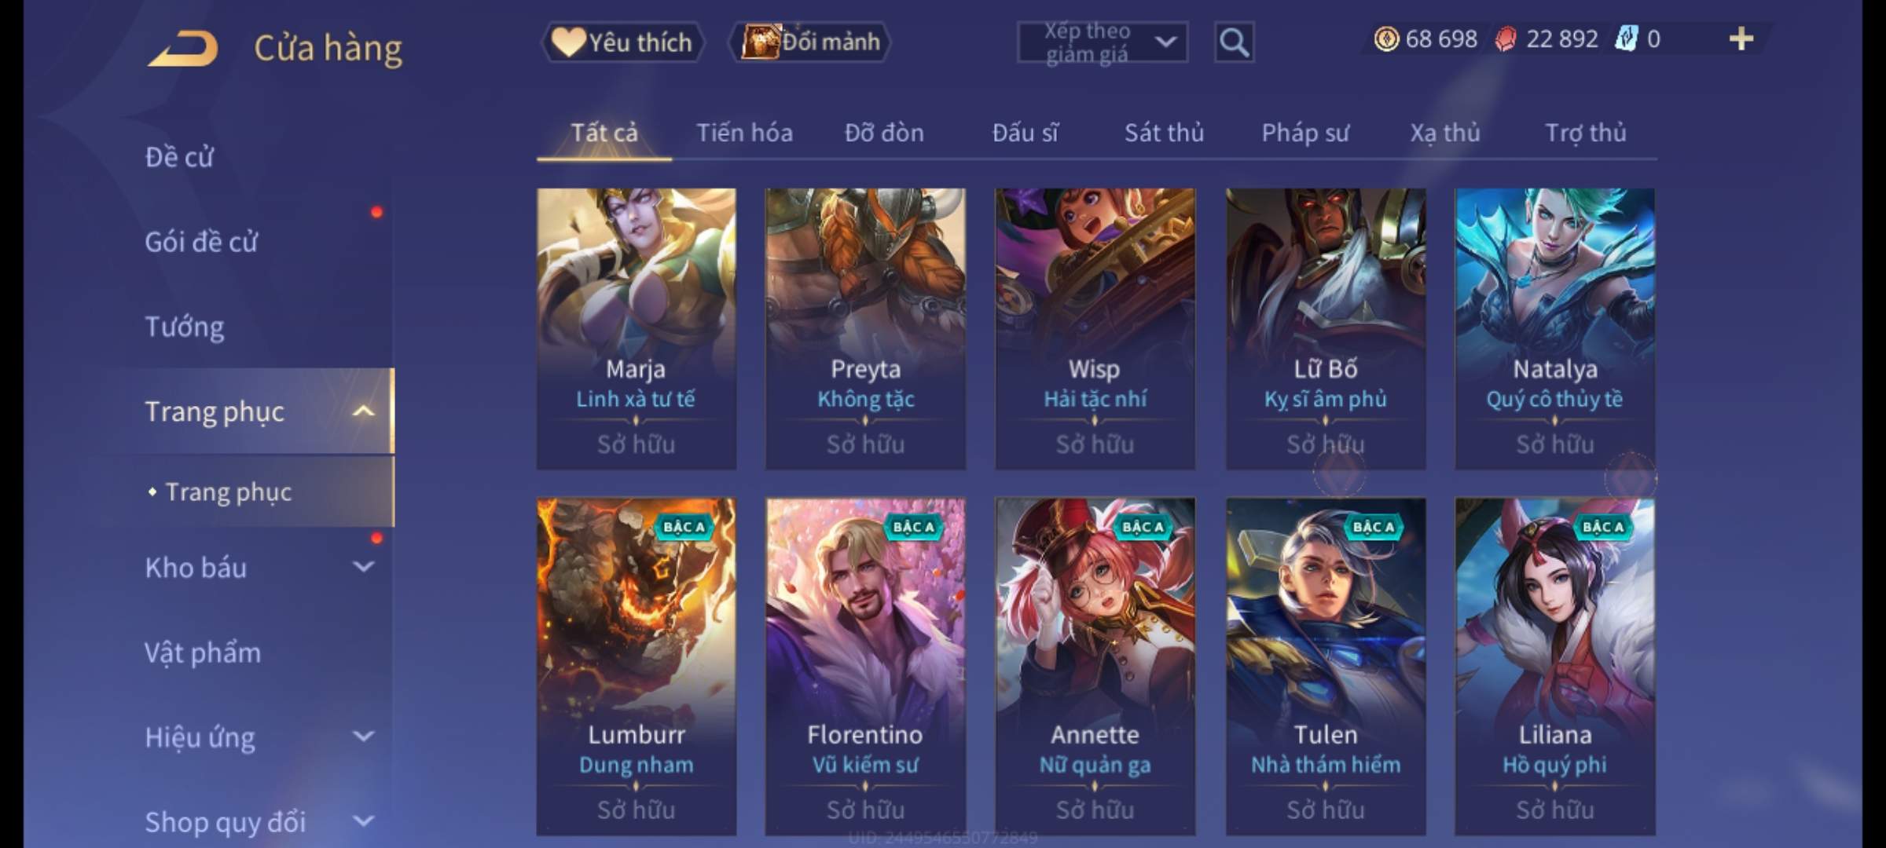
Task: Open Tướng in the sidebar
Action: pyautogui.click(x=185, y=326)
